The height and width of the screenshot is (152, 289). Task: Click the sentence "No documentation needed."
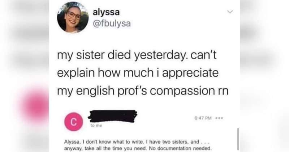(180, 148)
